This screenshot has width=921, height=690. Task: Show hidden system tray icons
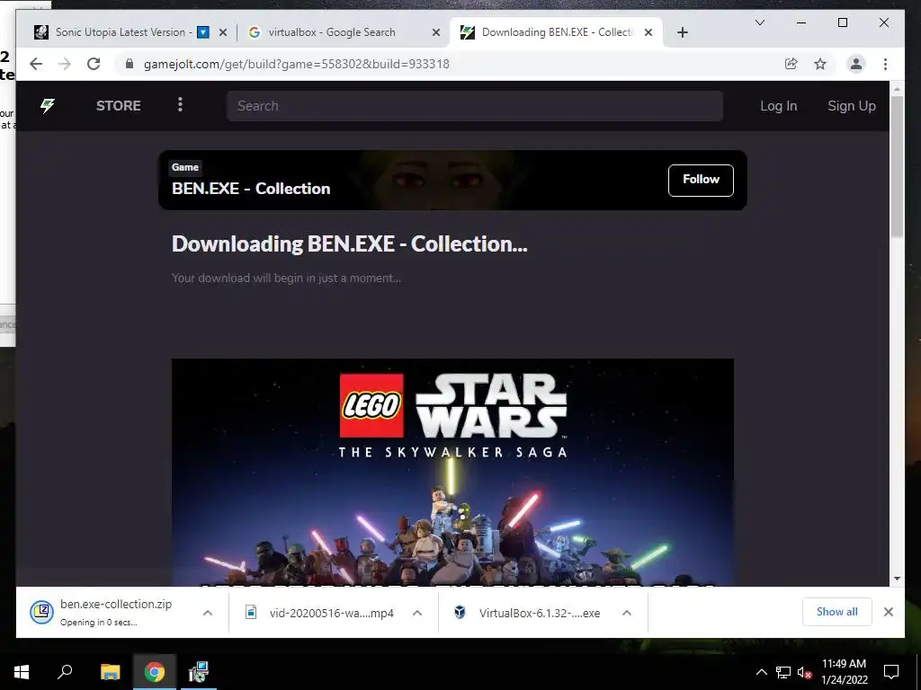click(761, 672)
